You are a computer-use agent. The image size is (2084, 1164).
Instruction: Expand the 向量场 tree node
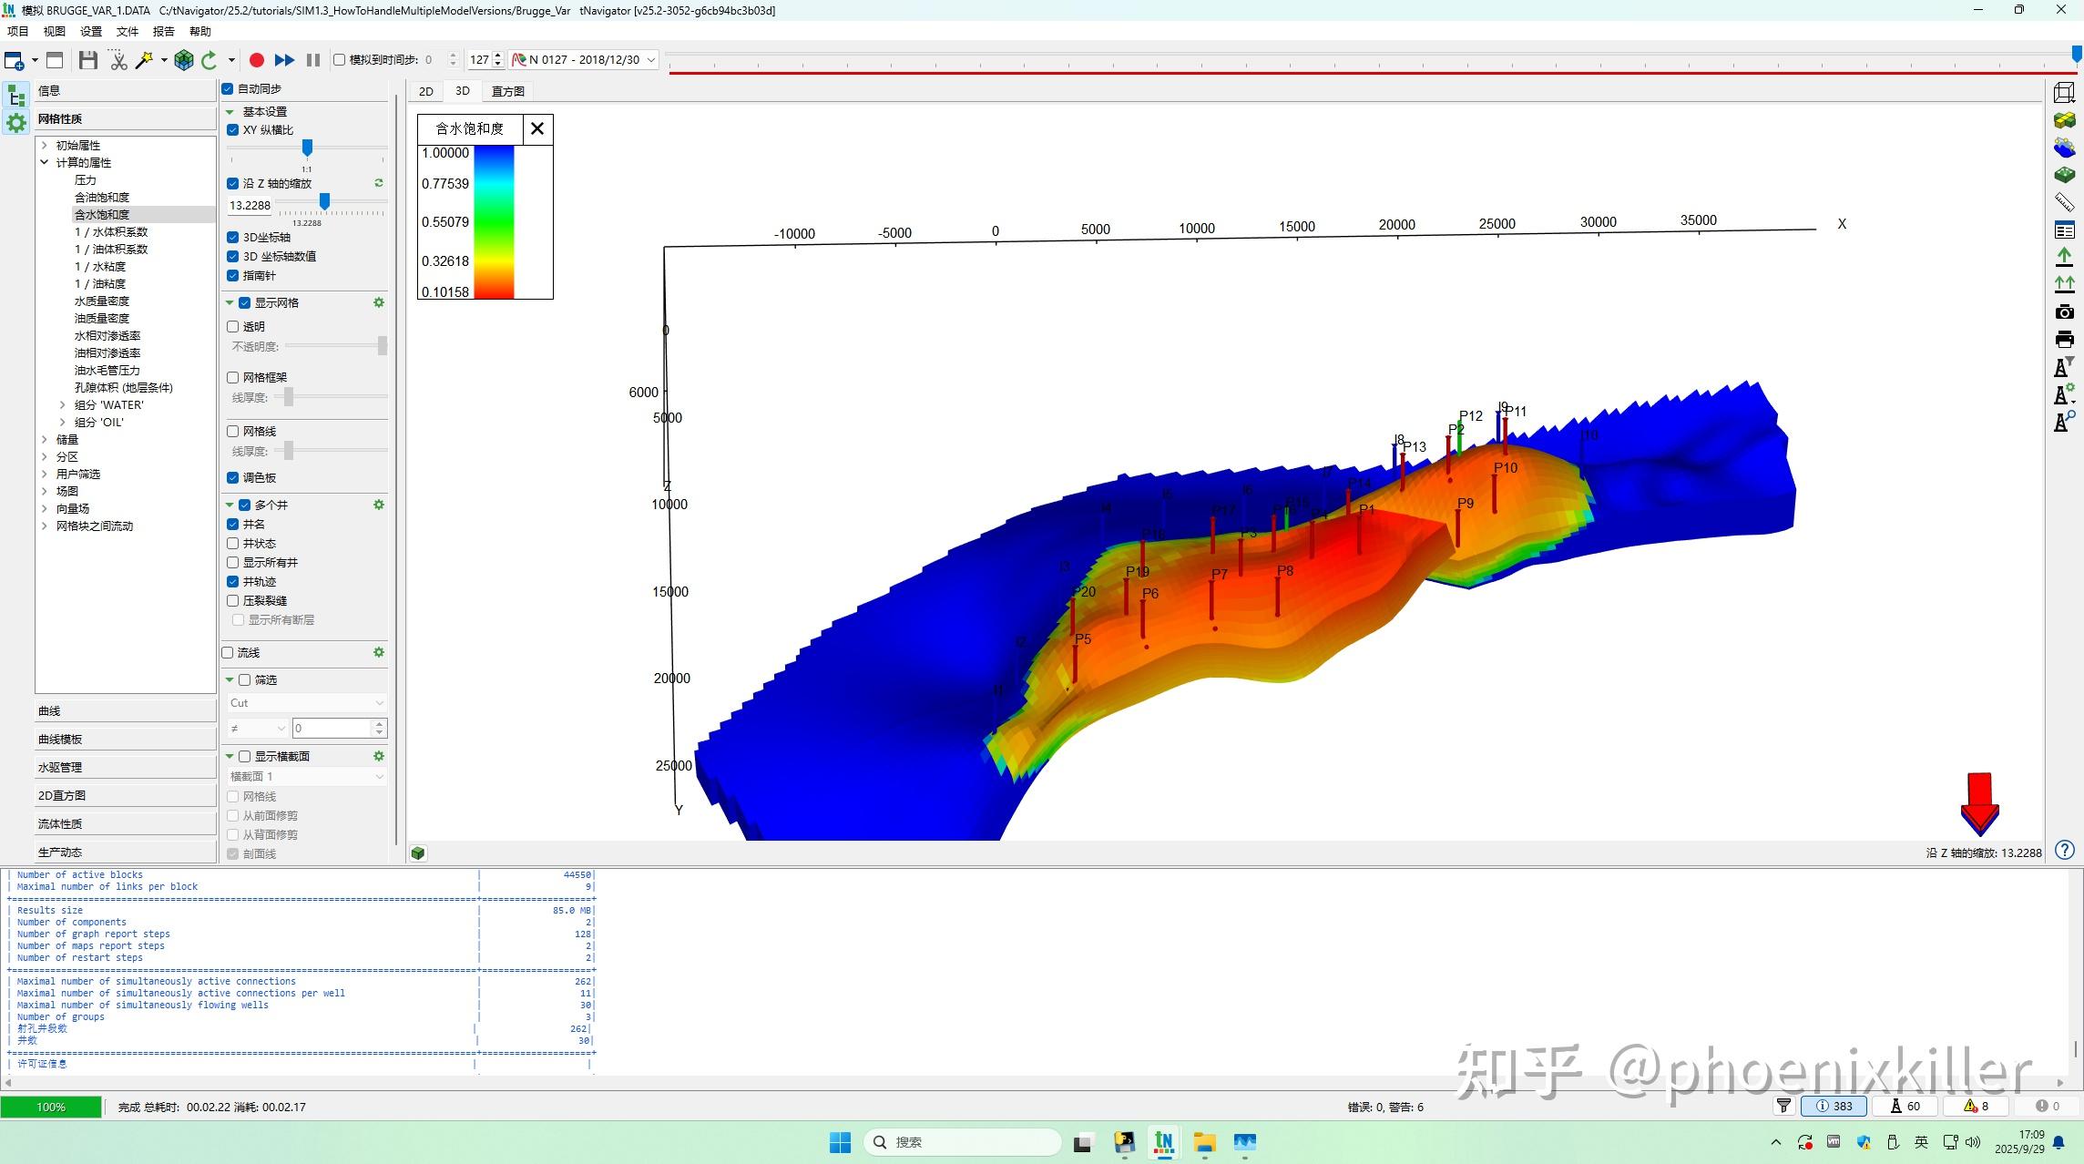pyautogui.click(x=44, y=508)
